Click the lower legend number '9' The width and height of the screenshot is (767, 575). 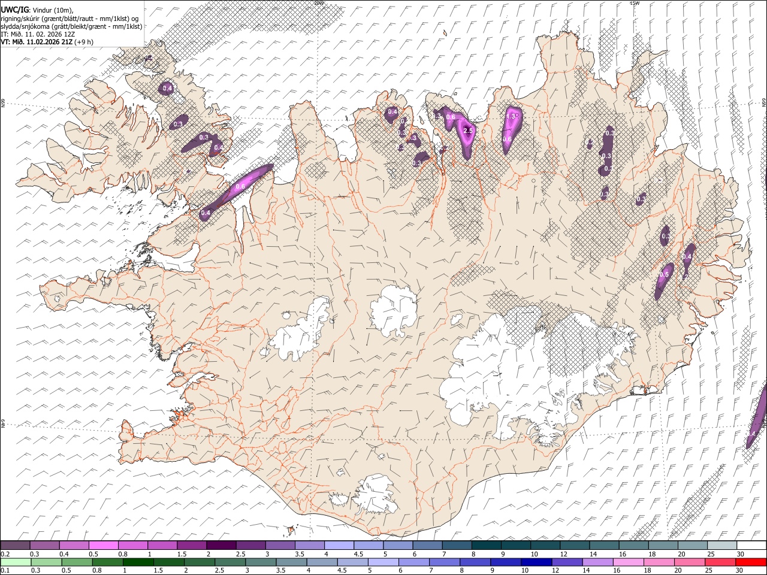click(494, 570)
